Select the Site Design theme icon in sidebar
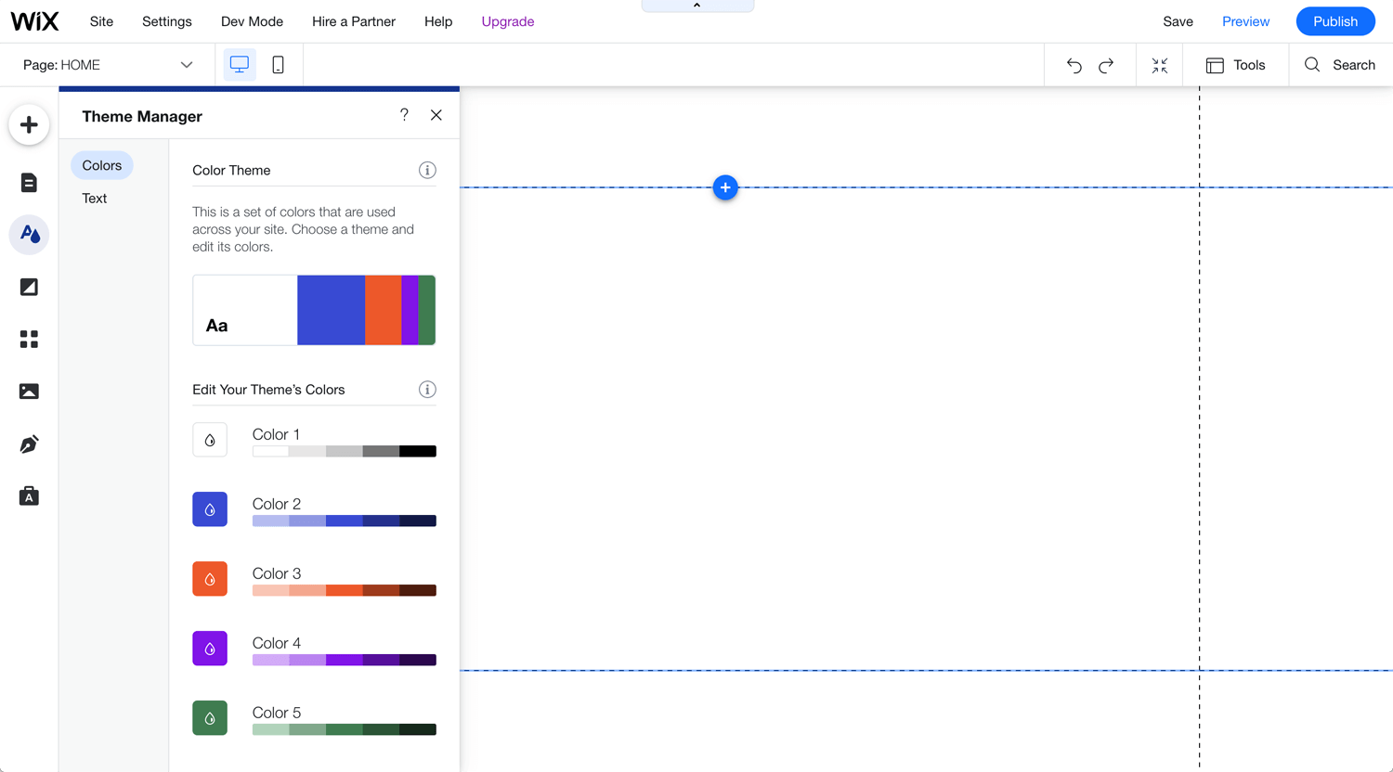 coord(29,235)
